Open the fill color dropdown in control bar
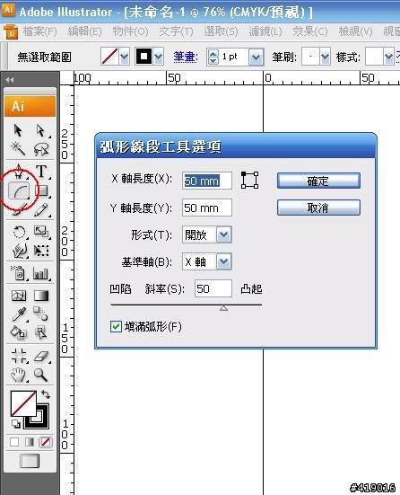400x495 pixels. pos(125,57)
